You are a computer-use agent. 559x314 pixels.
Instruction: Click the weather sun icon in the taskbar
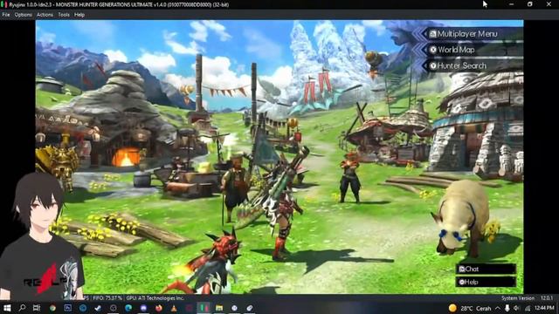coord(452,308)
